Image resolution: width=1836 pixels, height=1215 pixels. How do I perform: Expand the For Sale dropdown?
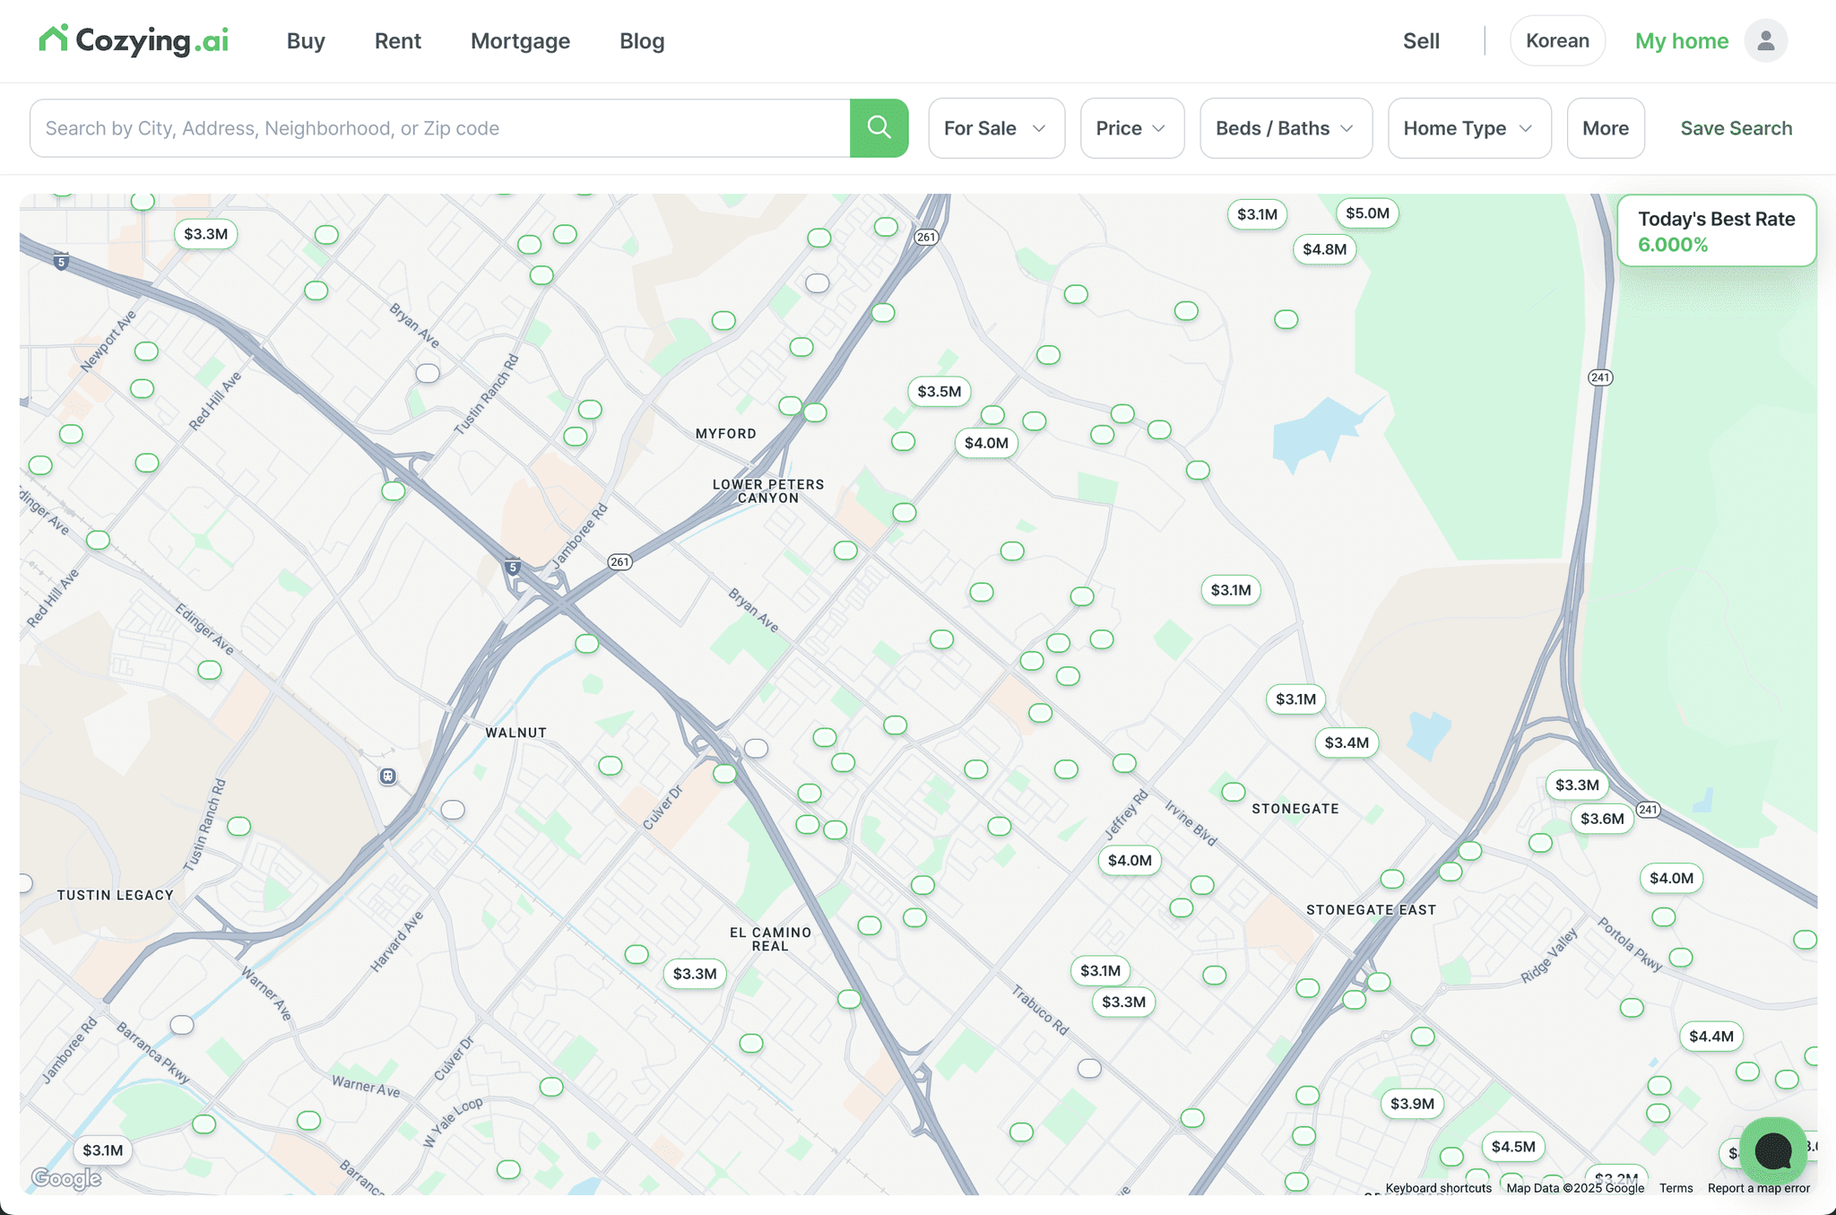996,128
